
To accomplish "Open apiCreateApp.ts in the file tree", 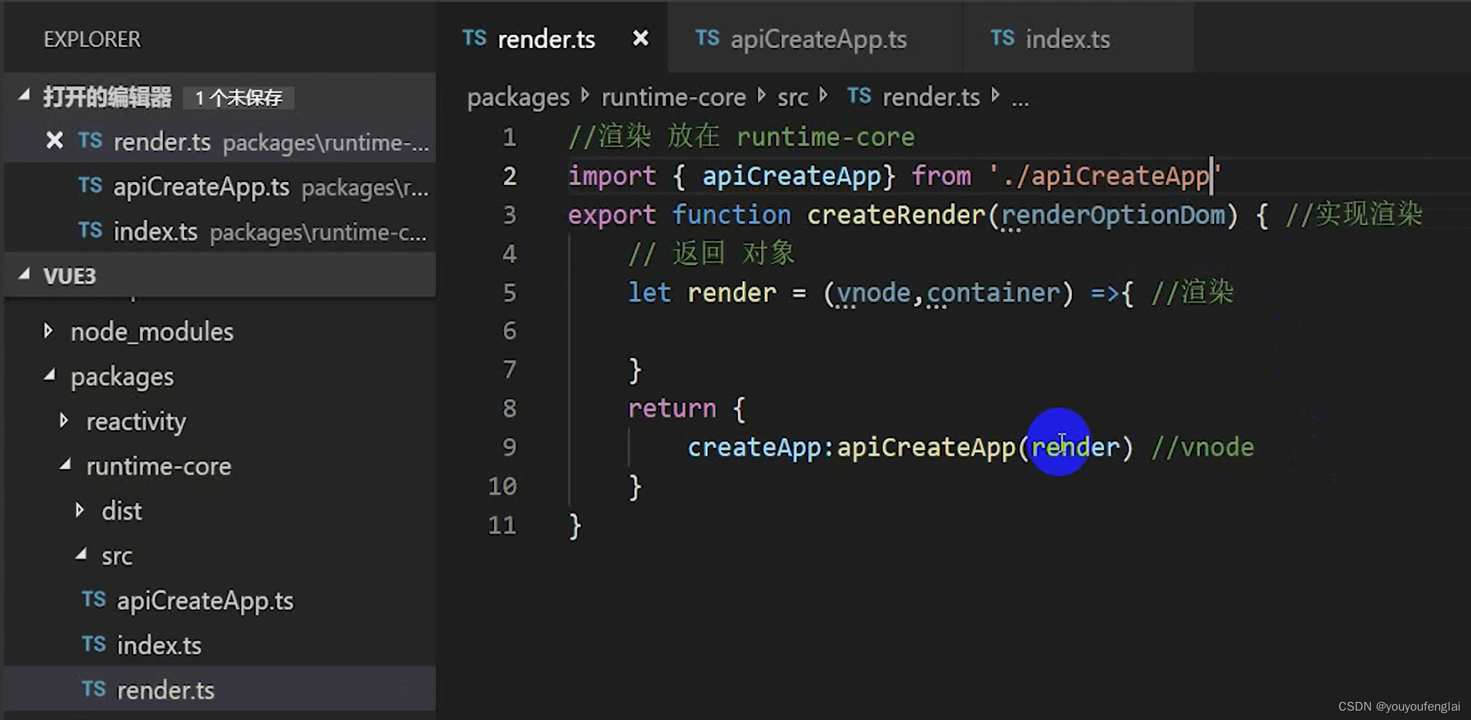I will pos(205,600).
